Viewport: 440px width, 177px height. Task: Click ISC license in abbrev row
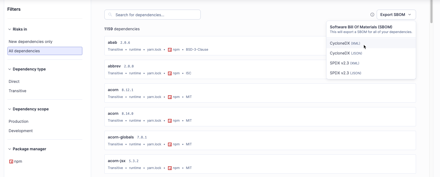(x=189, y=73)
